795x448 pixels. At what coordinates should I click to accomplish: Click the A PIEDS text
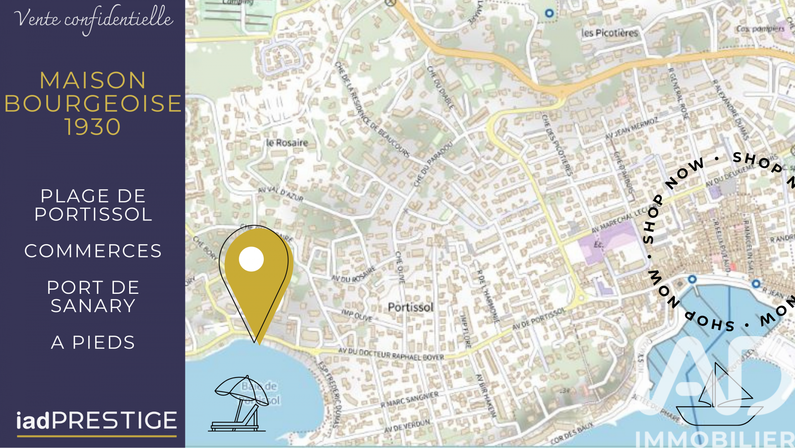(93, 343)
